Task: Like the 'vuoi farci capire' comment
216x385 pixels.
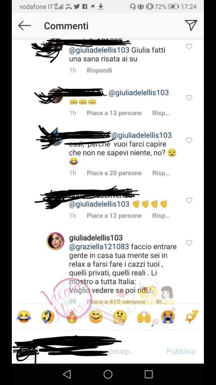Action: (x=189, y=140)
